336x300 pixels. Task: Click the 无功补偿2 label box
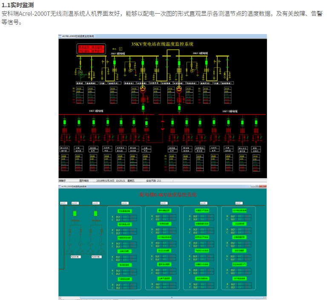pos(96,257)
